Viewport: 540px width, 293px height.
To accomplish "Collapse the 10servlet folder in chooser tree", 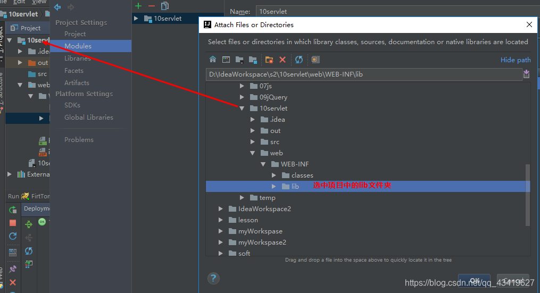I will tap(242, 108).
